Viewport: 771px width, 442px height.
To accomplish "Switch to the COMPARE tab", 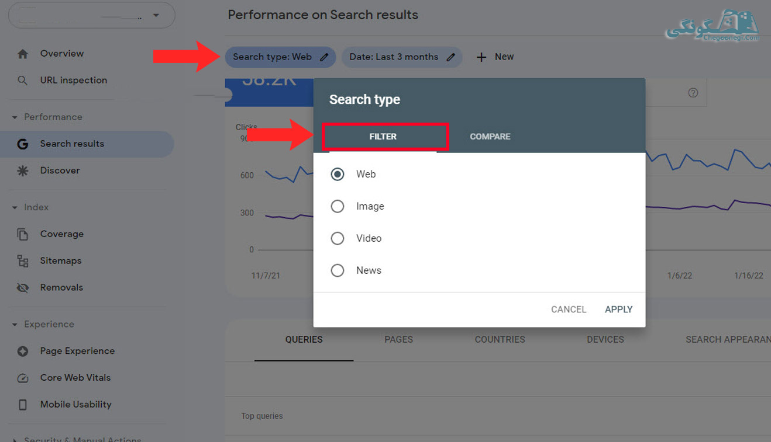I will [x=490, y=137].
